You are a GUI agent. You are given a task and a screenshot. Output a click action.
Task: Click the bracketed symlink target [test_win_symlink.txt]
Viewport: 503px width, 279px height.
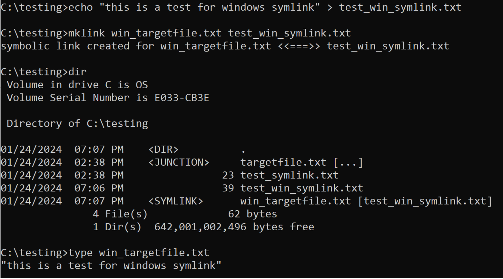(425, 201)
